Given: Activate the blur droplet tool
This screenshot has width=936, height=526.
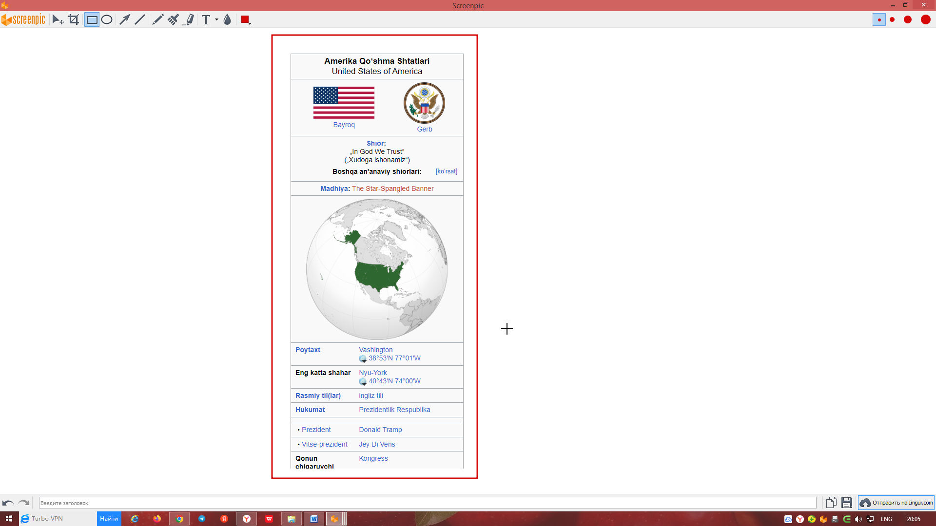Looking at the screenshot, I should point(227,20).
